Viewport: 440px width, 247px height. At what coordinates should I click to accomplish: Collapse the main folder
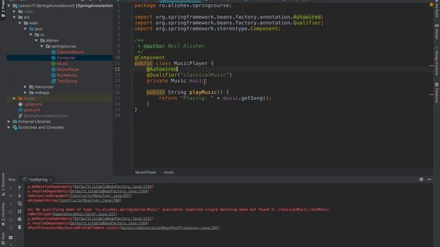(x=20, y=23)
